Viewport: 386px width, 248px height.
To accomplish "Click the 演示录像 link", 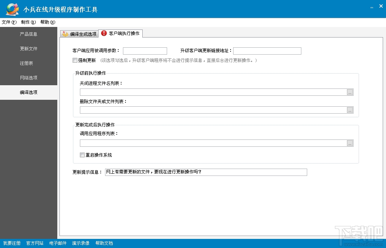I will [81, 243].
